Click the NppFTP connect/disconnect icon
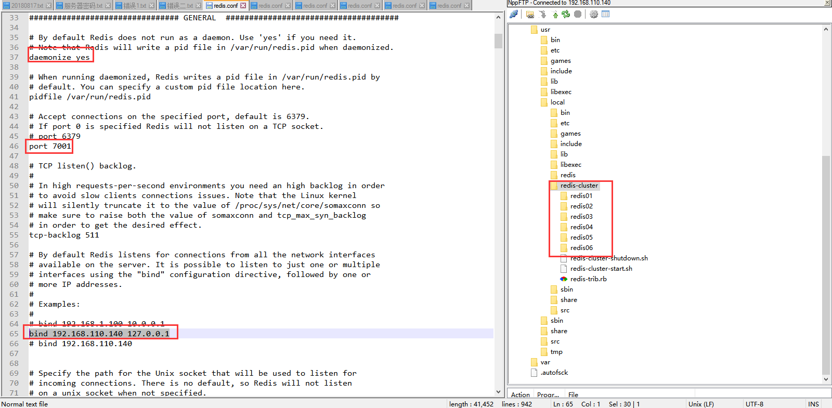 [514, 14]
